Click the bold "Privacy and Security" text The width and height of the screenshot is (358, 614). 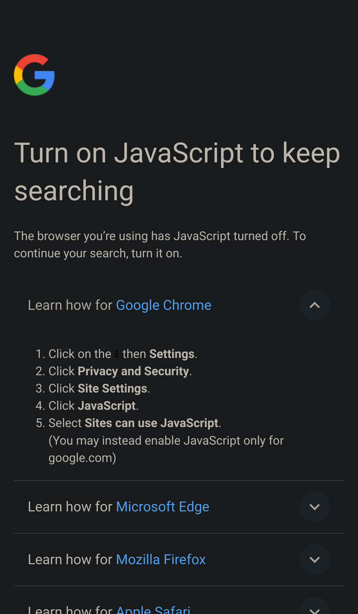click(x=133, y=371)
